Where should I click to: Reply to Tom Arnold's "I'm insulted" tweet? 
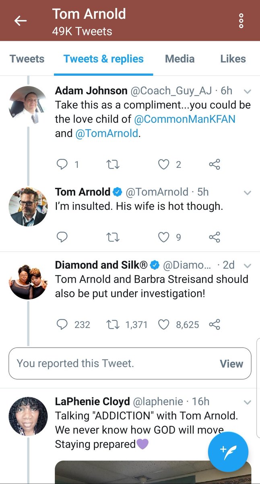click(62, 237)
